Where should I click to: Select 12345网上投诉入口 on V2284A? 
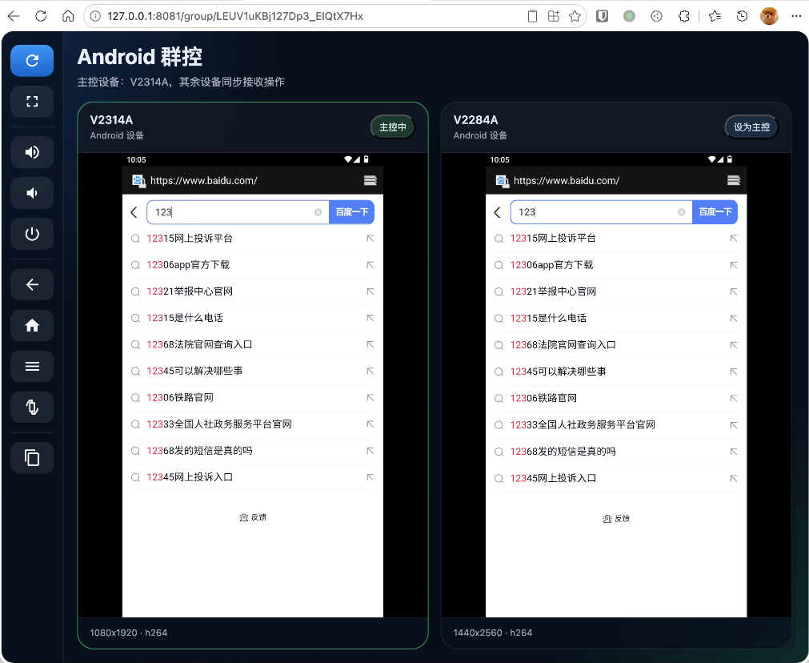point(616,478)
